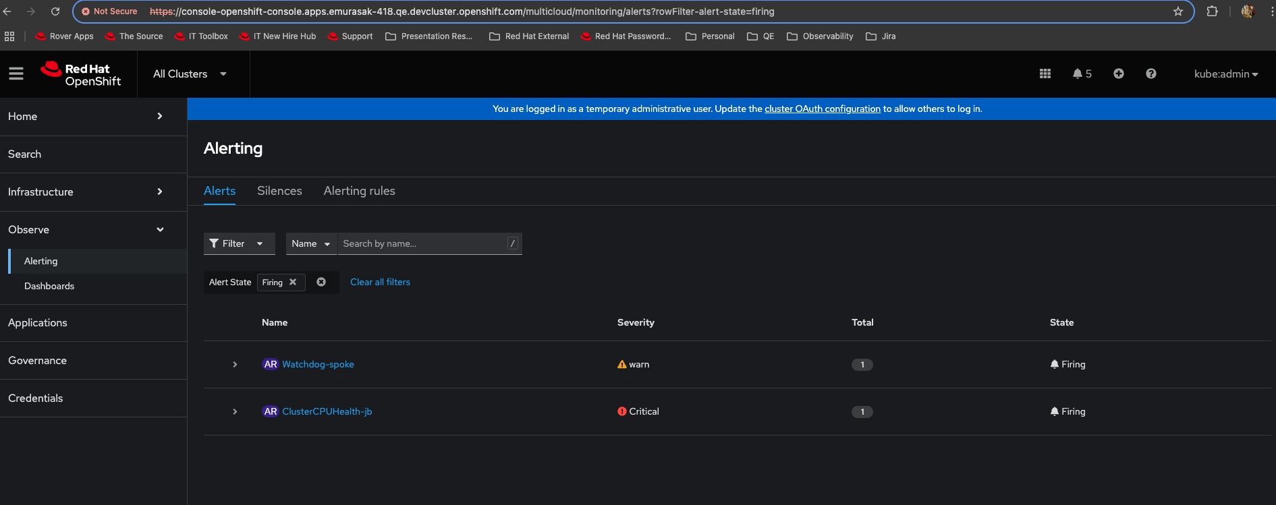
Task: Expand the ClusterCPUHealth-jb alert row
Action: point(235,411)
